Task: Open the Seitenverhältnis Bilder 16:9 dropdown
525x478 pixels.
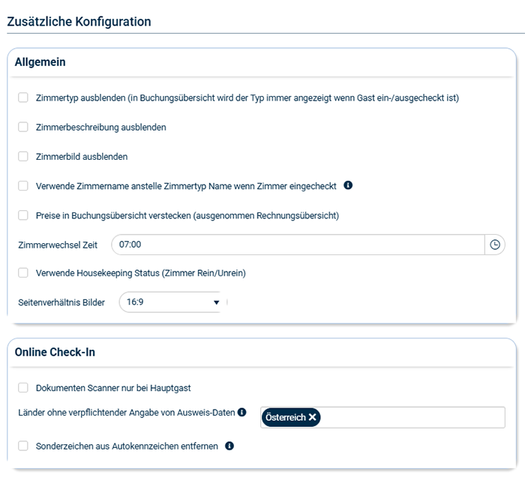Action: (x=172, y=302)
